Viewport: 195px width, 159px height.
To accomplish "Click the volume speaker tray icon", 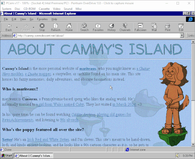I will pyautogui.click(x=178, y=155).
